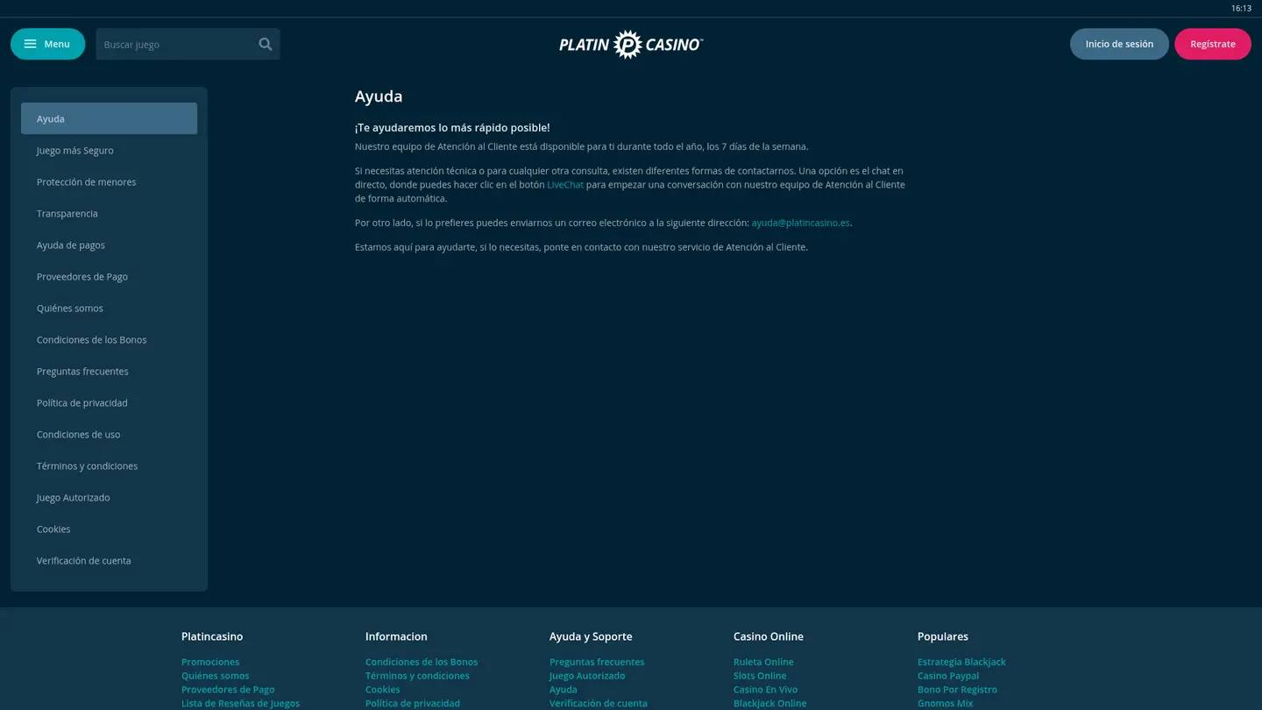1262x710 pixels.
Task: Click the Informacion footer heading
Action: coord(396,636)
